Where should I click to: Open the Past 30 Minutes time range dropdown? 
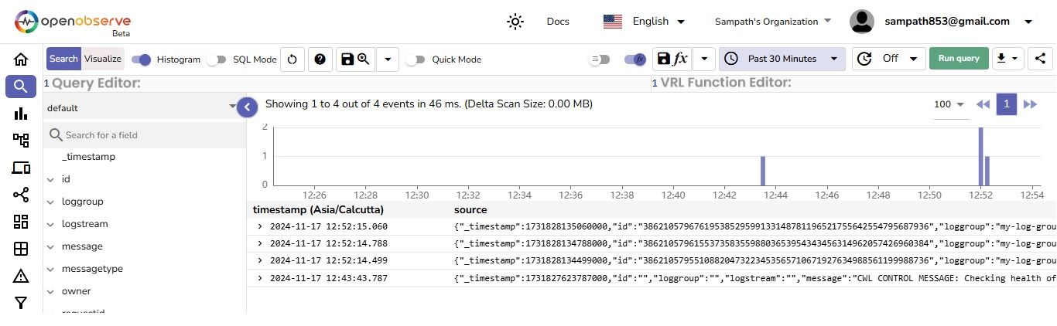click(x=782, y=59)
